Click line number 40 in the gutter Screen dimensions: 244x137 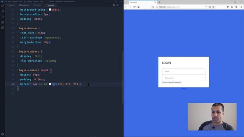pos(13,84)
